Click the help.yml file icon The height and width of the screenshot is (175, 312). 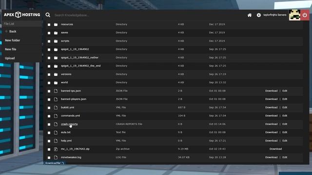coord(56,141)
